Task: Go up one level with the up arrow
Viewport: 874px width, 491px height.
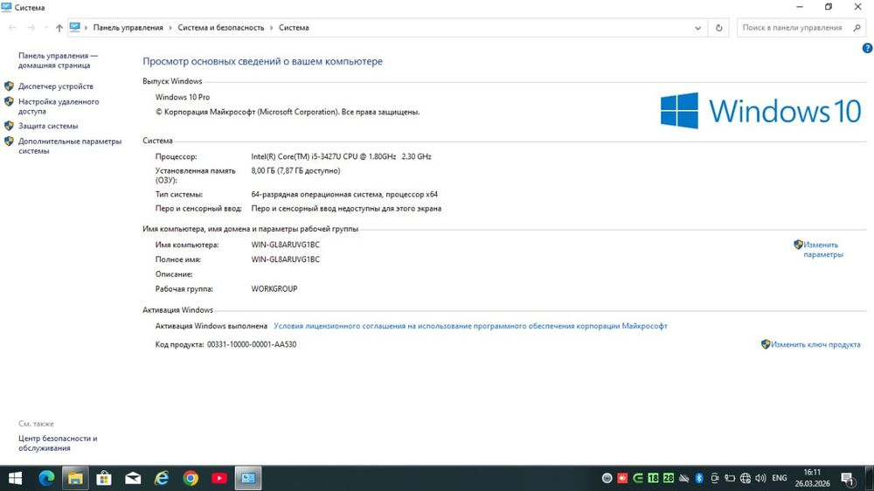Action: [x=59, y=28]
